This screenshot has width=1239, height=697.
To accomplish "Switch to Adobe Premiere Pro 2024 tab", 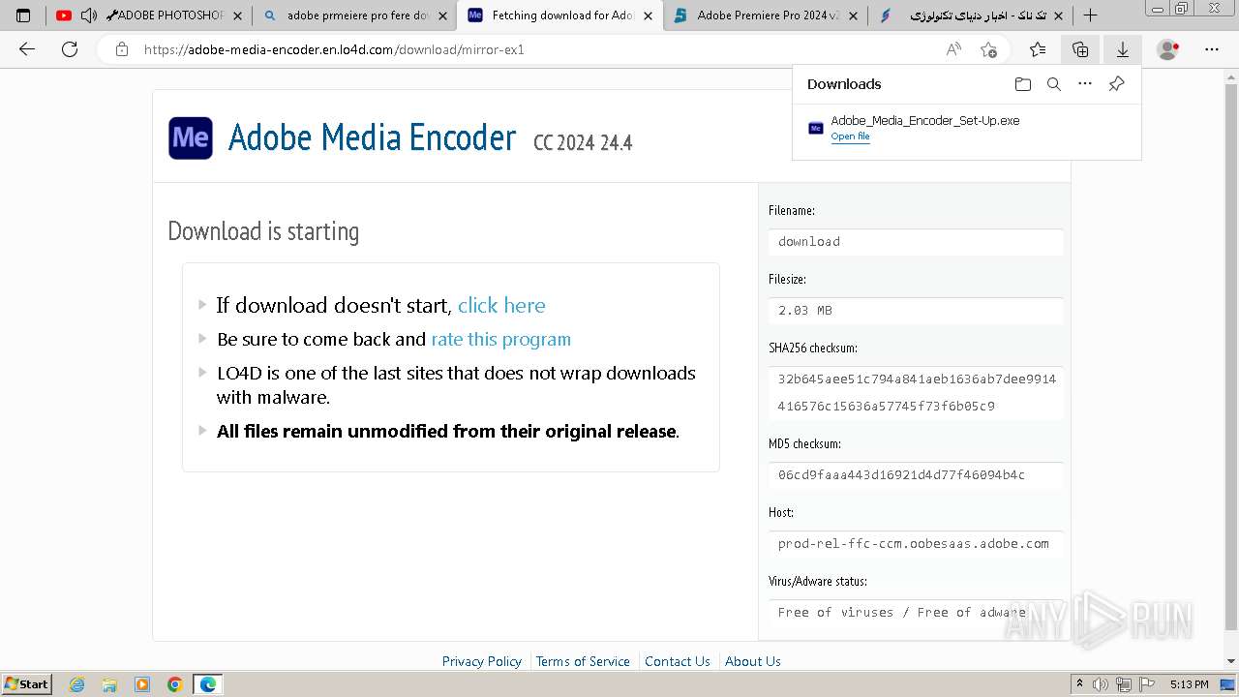I will [765, 15].
